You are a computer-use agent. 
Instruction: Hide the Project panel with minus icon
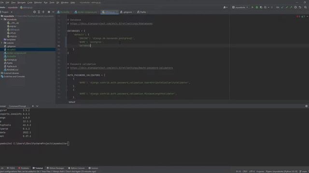[x=53, y=12]
